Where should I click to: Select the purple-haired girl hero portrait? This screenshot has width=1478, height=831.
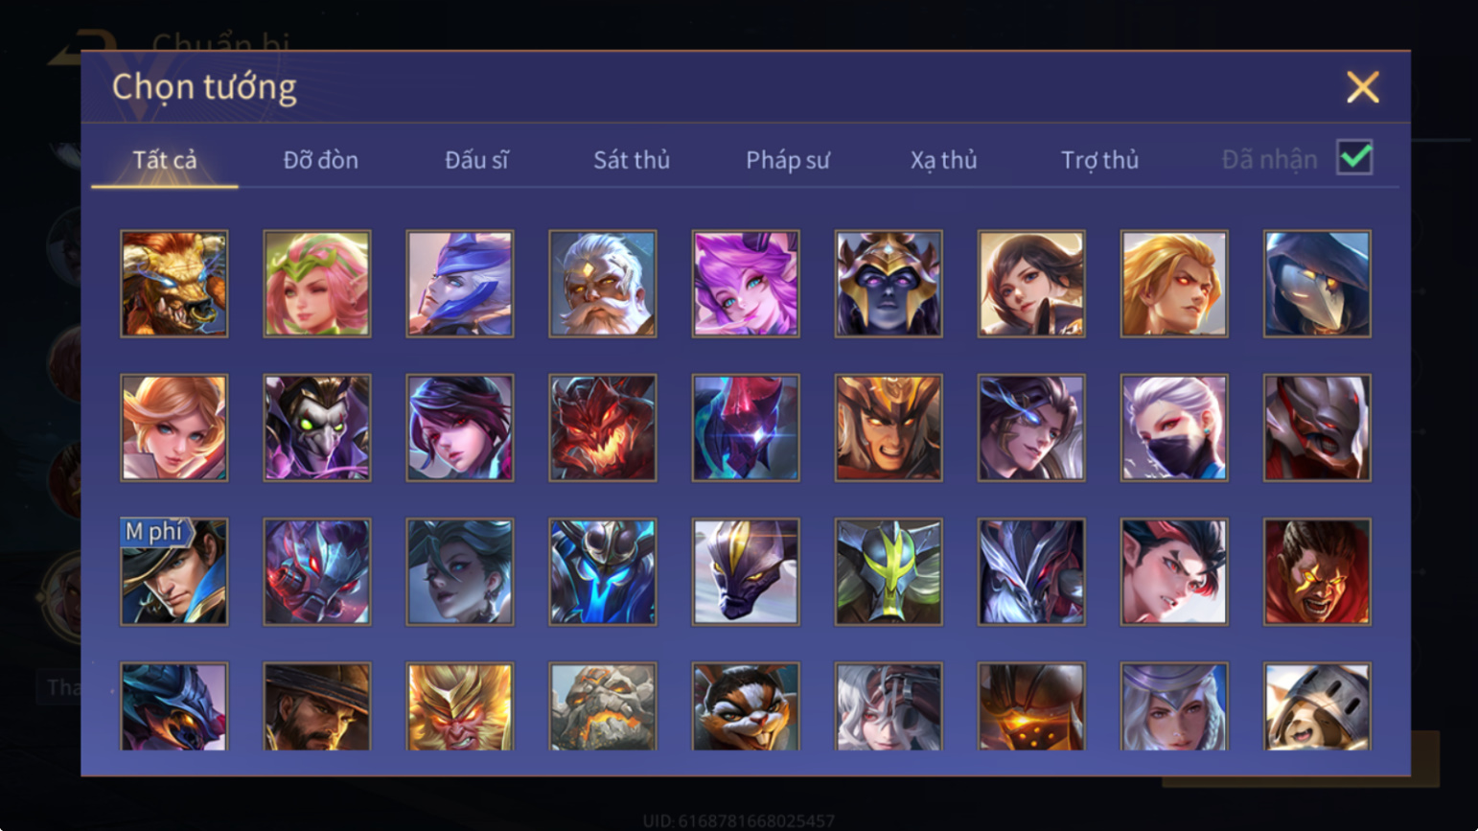point(746,284)
